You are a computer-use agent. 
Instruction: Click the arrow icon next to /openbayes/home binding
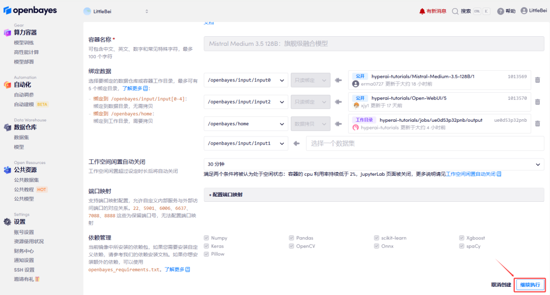(x=338, y=124)
